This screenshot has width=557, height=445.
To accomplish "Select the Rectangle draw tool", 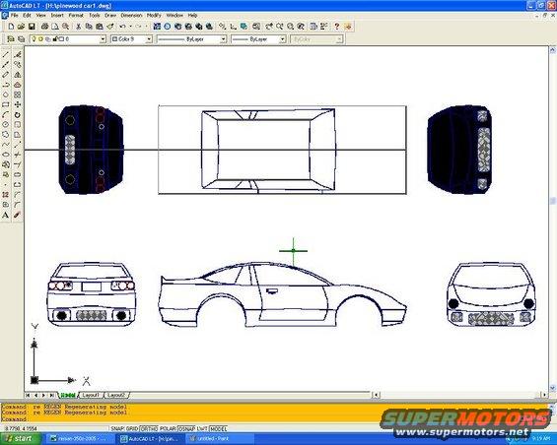I will (x=5, y=104).
